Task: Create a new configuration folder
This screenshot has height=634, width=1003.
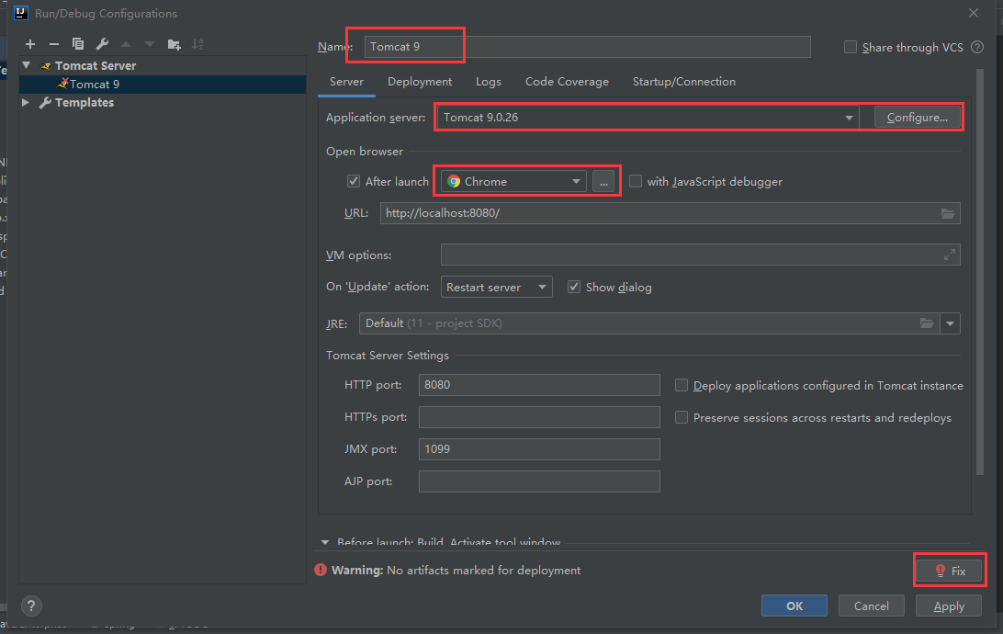Action: tap(173, 43)
